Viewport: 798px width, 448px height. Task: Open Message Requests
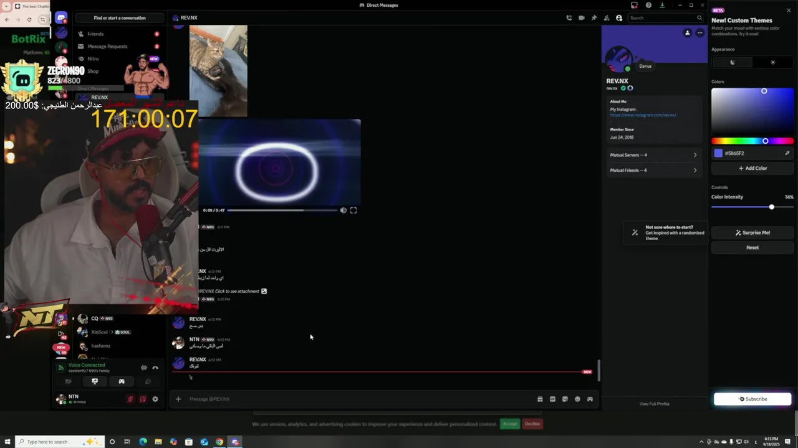tap(118, 46)
